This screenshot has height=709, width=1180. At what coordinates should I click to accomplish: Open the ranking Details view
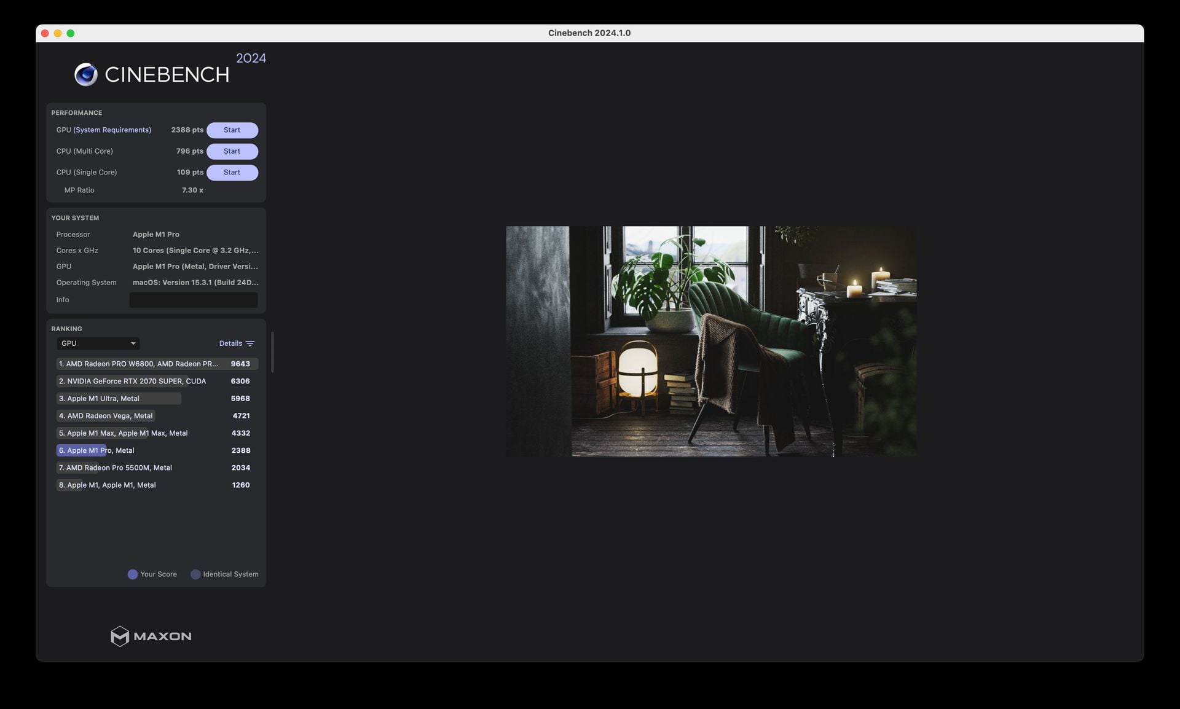tap(230, 343)
